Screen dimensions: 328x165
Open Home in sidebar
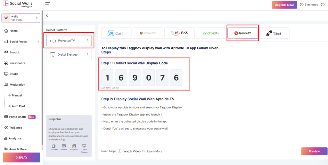13,31
